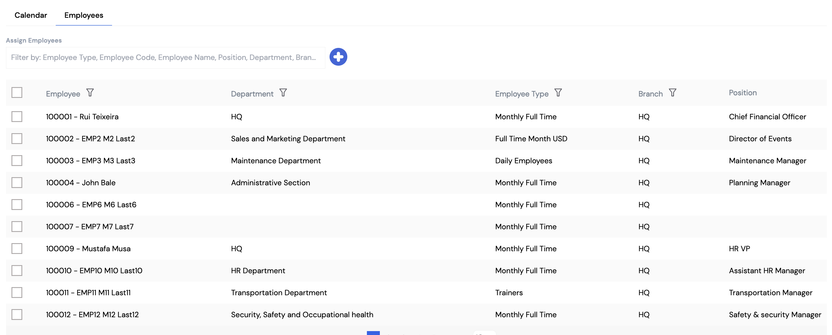Open the Employee column filter icon
The height and width of the screenshot is (335, 832).
tap(90, 93)
